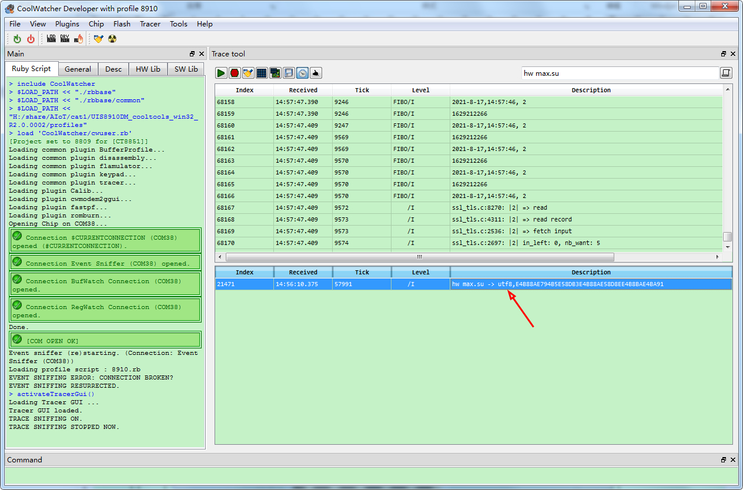This screenshot has height=490, width=743.
Task: Select trace row 'ssl_tls.c:2536: |2| => fetch input'
Action: click(x=468, y=231)
